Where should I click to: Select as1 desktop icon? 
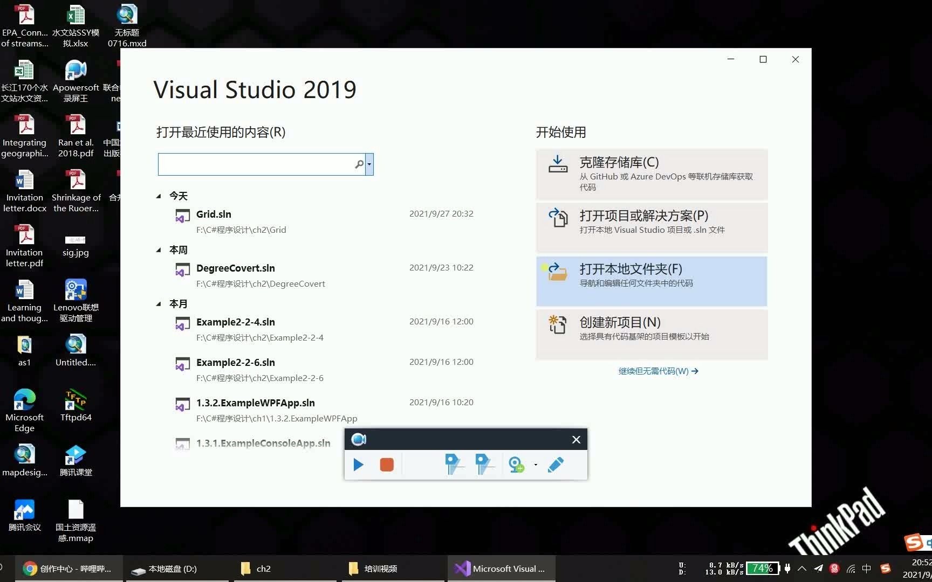[x=24, y=351]
